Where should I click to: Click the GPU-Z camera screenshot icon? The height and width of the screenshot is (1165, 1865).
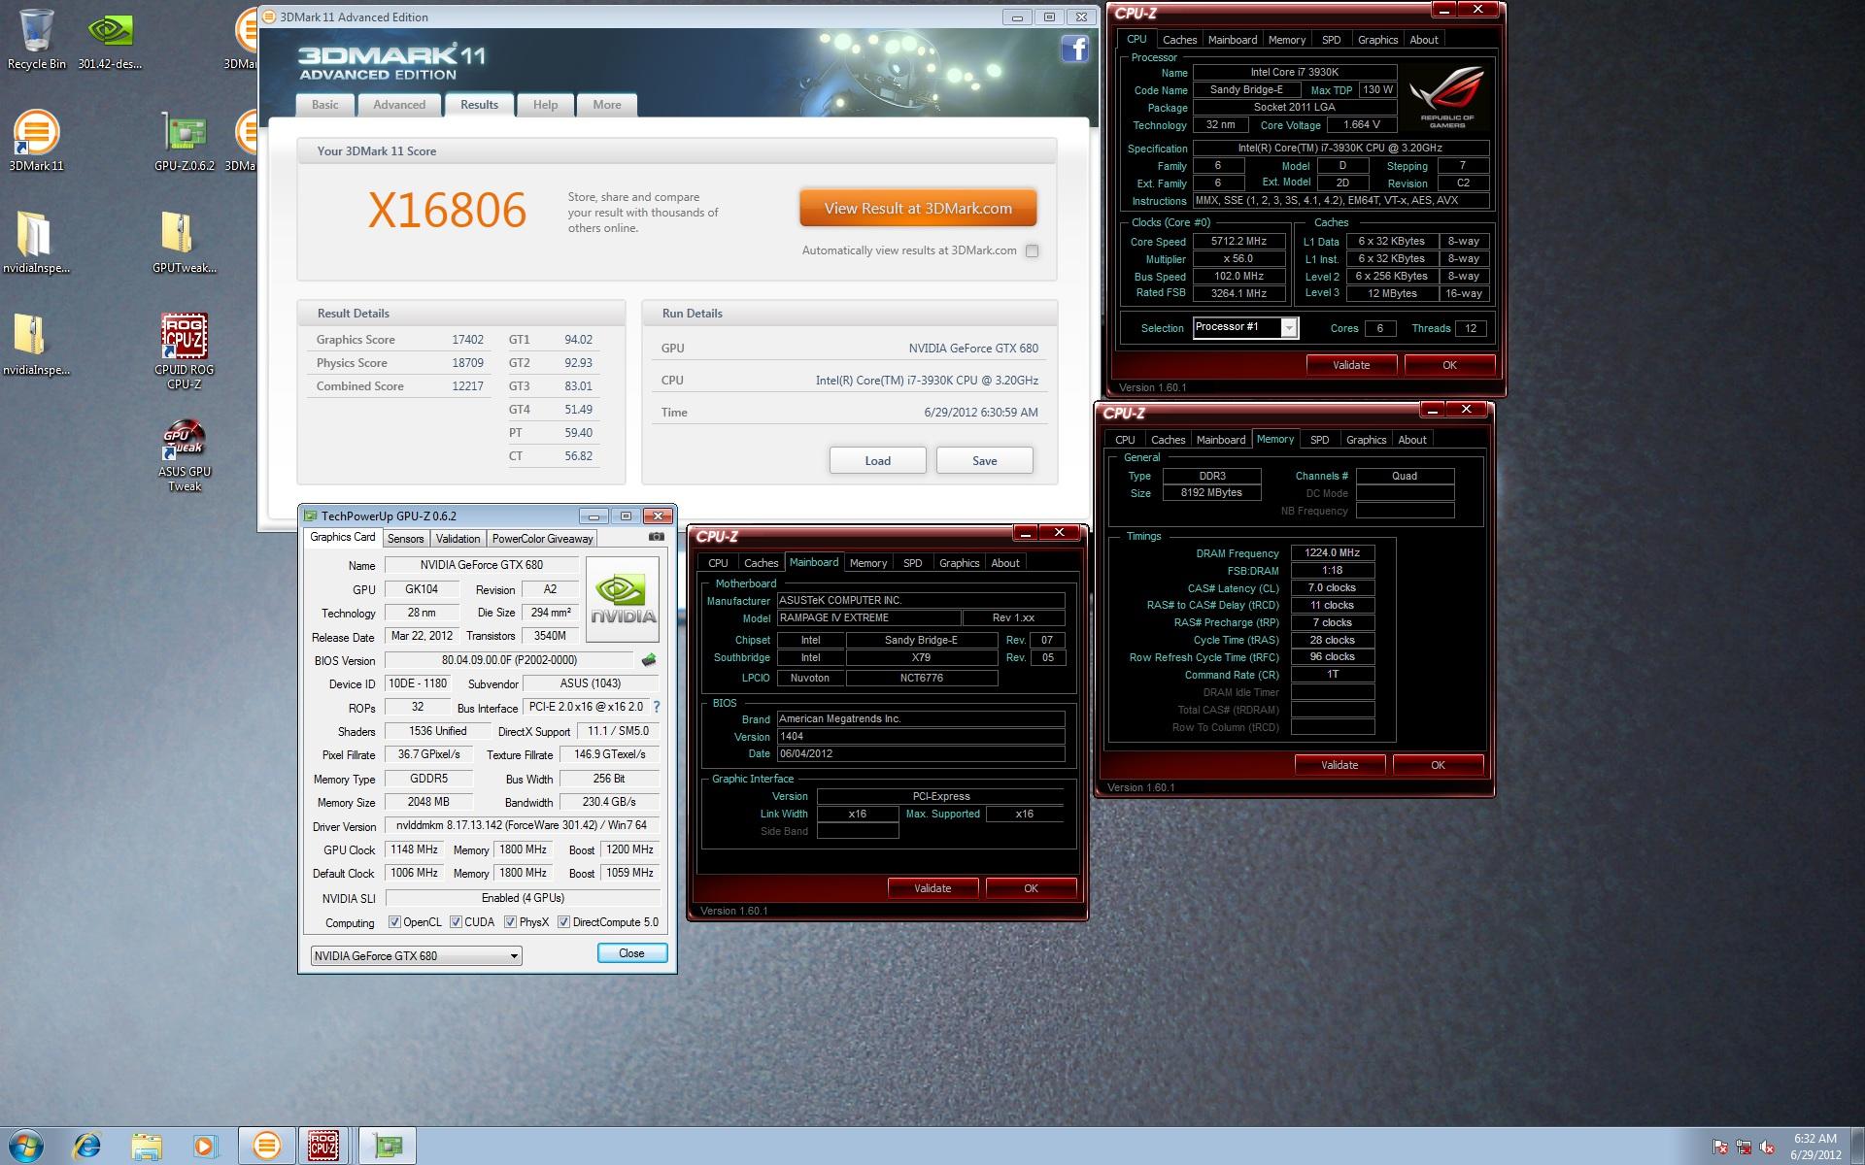657,537
